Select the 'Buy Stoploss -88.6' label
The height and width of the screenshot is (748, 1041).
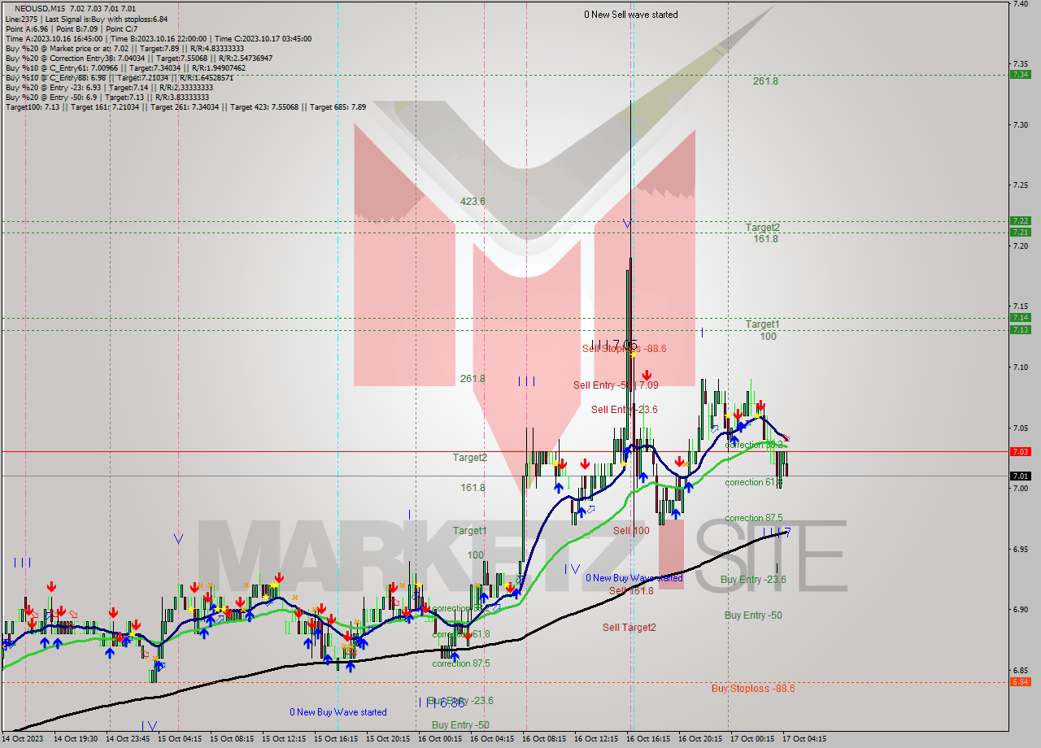pos(753,689)
